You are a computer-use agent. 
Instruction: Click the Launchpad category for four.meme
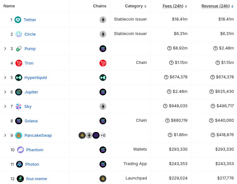coord(136,178)
